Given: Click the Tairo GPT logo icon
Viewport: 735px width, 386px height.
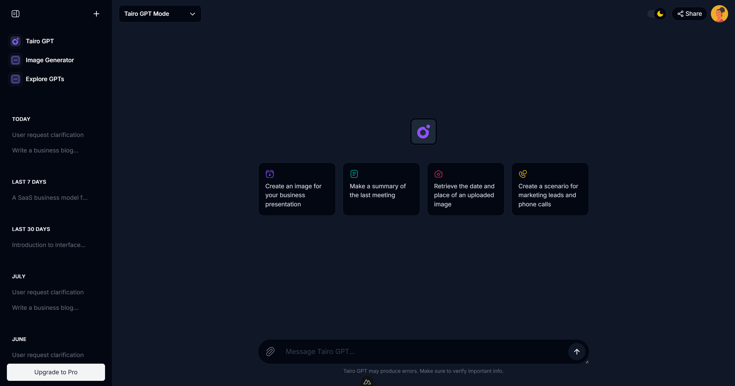Looking at the screenshot, I should pos(15,41).
